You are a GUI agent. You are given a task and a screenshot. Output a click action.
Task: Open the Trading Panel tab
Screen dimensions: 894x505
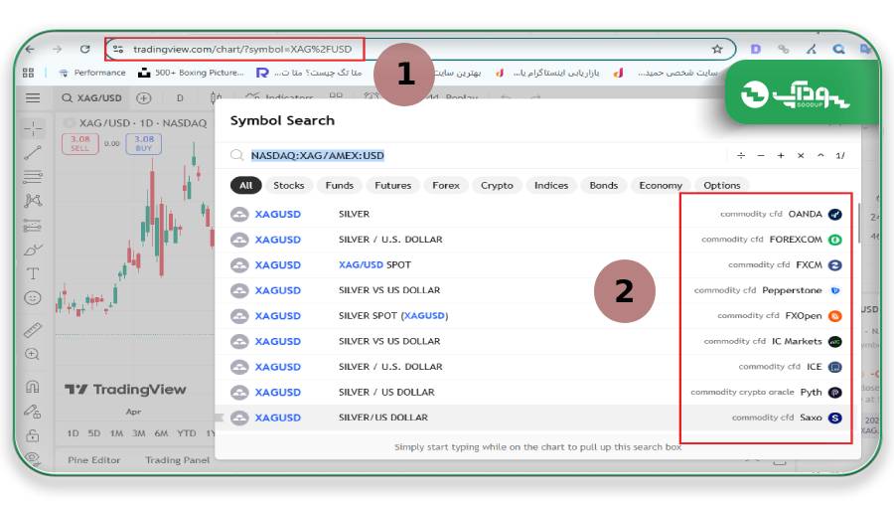click(178, 460)
